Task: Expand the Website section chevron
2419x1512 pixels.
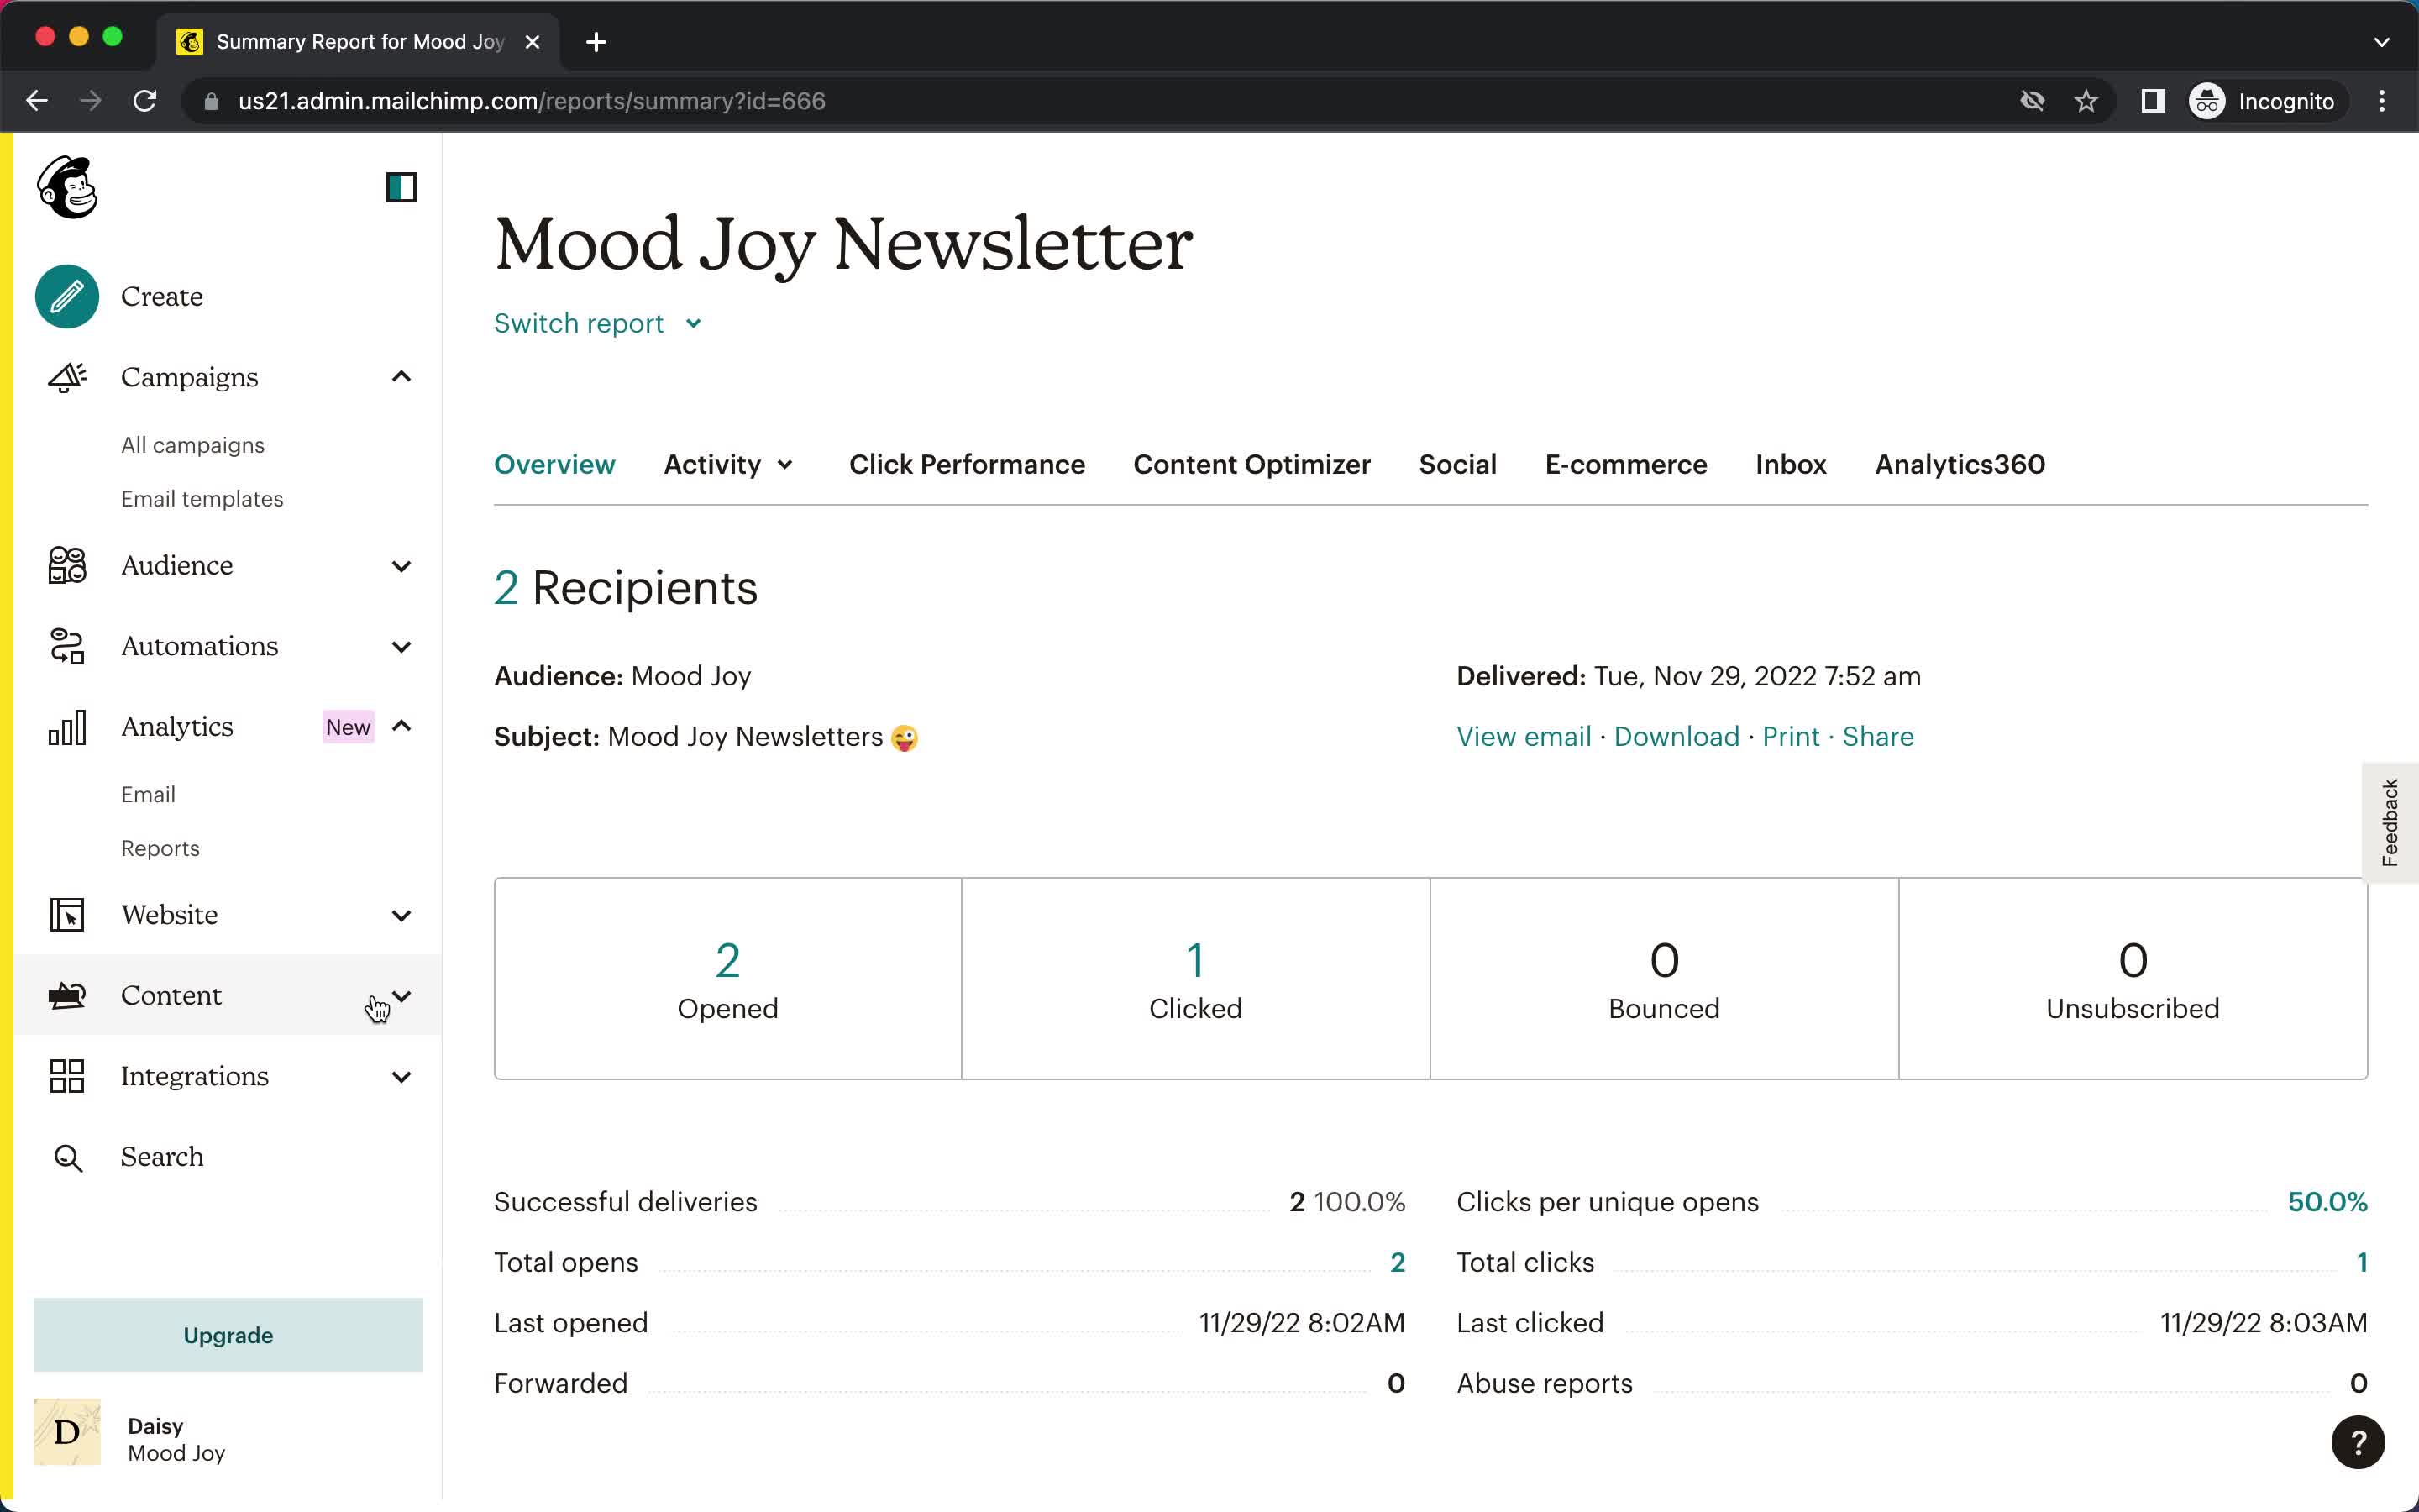Action: [x=401, y=916]
